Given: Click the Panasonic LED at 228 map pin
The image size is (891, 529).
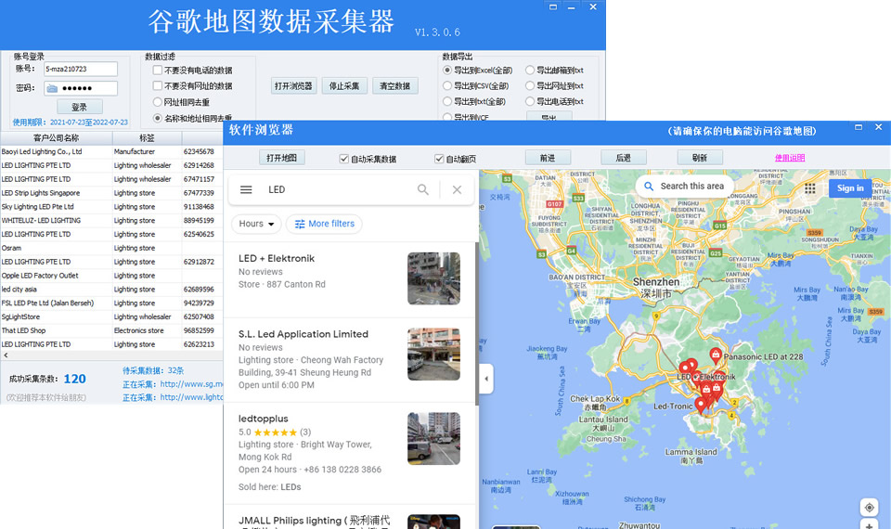Looking at the screenshot, I should (716, 355).
